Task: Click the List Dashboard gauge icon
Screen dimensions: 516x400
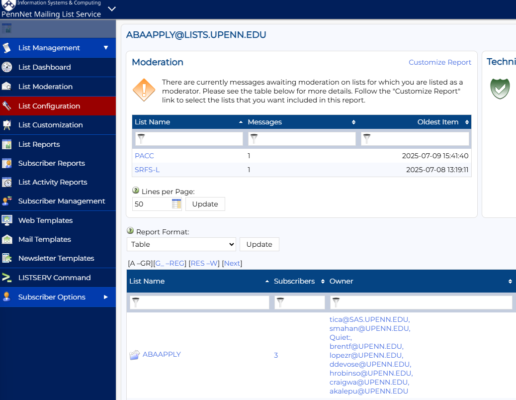Action: pos(7,67)
